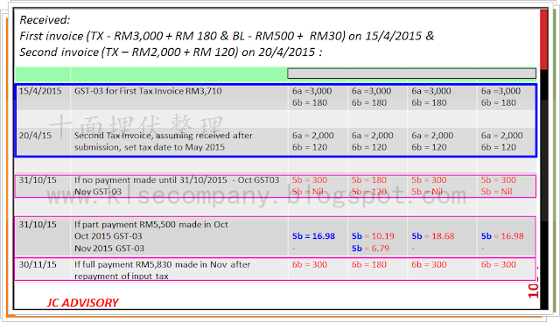Click the date cell '20/4/15'
The width and height of the screenshot is (560, 322).
tap(35, 136)
